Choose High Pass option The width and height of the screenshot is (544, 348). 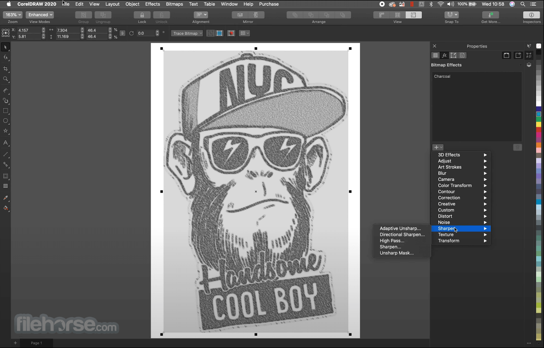(402, 241)
